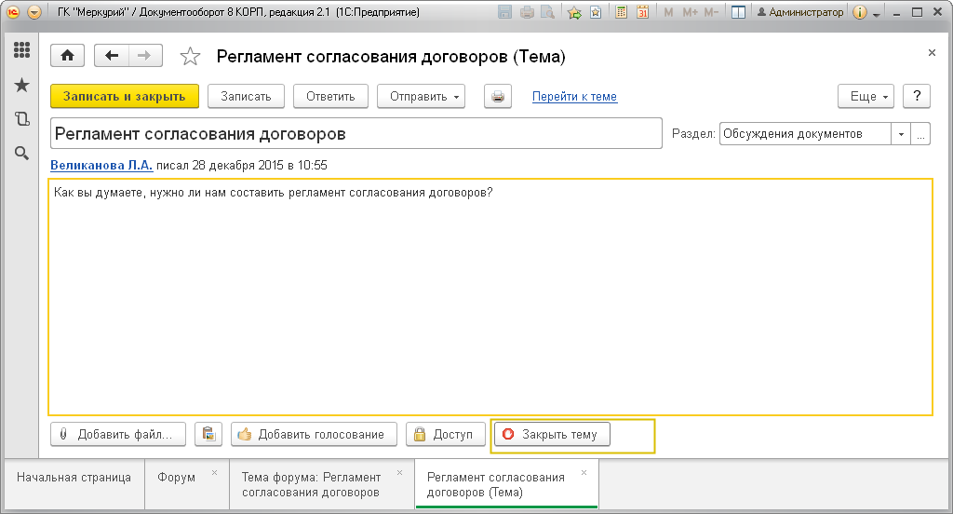Open the calendar icon
953x514 pixels.
click(x=642, y=12)
